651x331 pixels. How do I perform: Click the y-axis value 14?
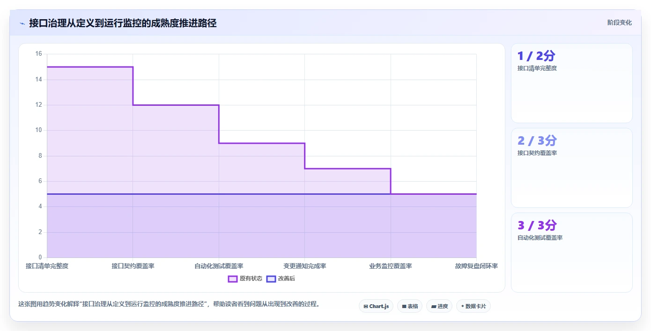pyautogui.click(x=39, y=80)
